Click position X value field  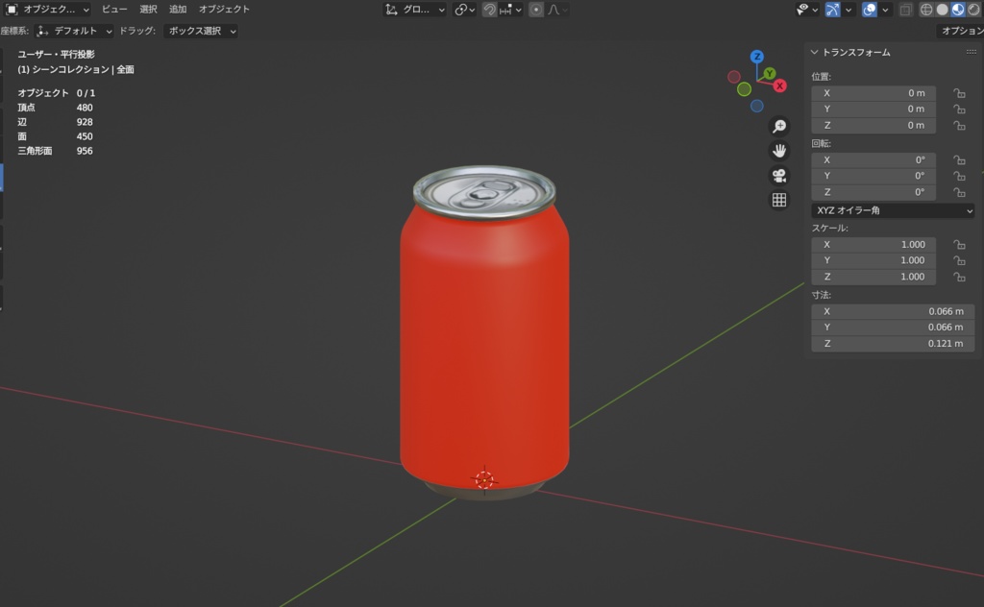(x=873, y=93)
